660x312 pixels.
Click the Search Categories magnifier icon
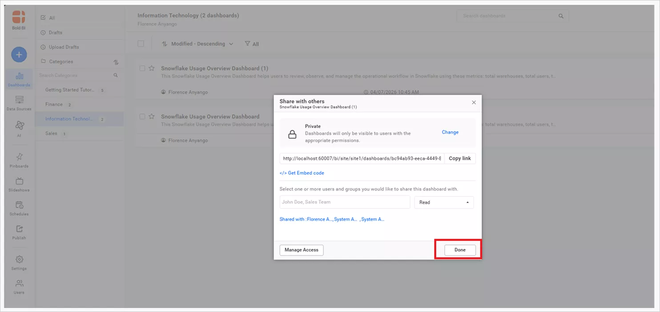pyautogui.click(x=116, y=76)
